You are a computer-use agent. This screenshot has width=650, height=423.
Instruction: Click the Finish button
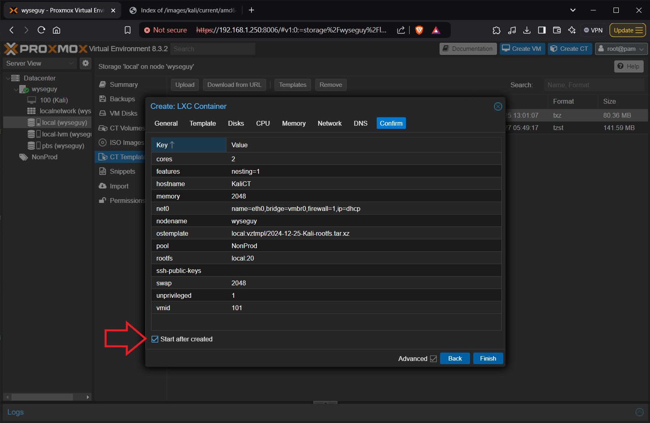click(488, 359)
